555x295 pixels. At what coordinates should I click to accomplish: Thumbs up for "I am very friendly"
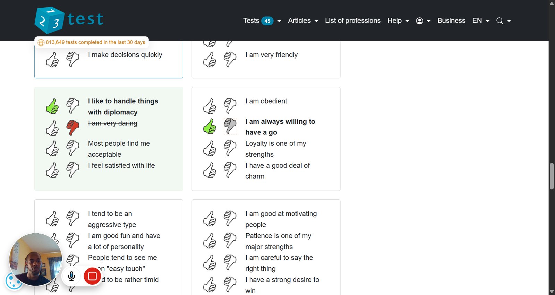(x=210, y=60)
